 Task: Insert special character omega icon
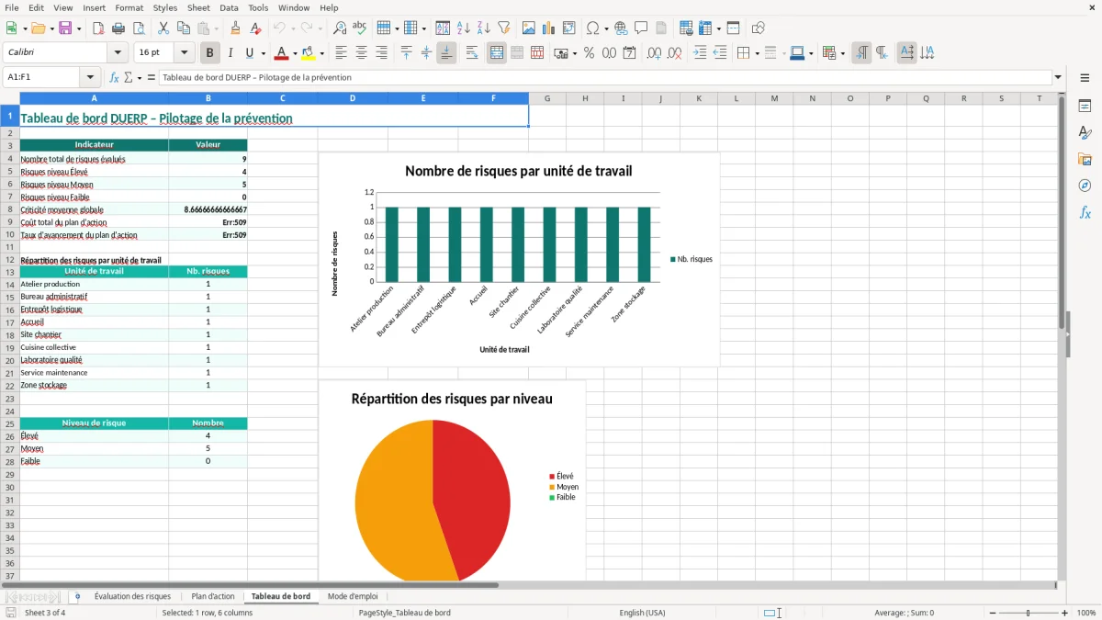click(592, 28)
